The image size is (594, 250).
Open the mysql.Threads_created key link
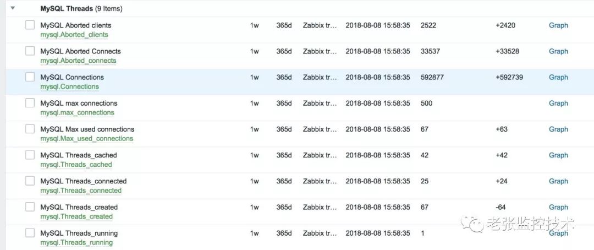76,216
